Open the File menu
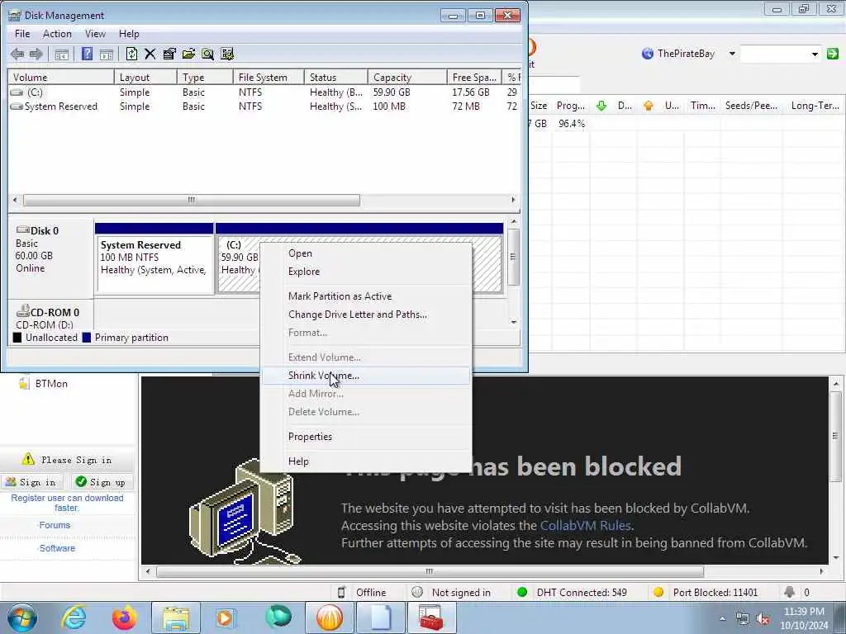 click(x=22, y=33)
